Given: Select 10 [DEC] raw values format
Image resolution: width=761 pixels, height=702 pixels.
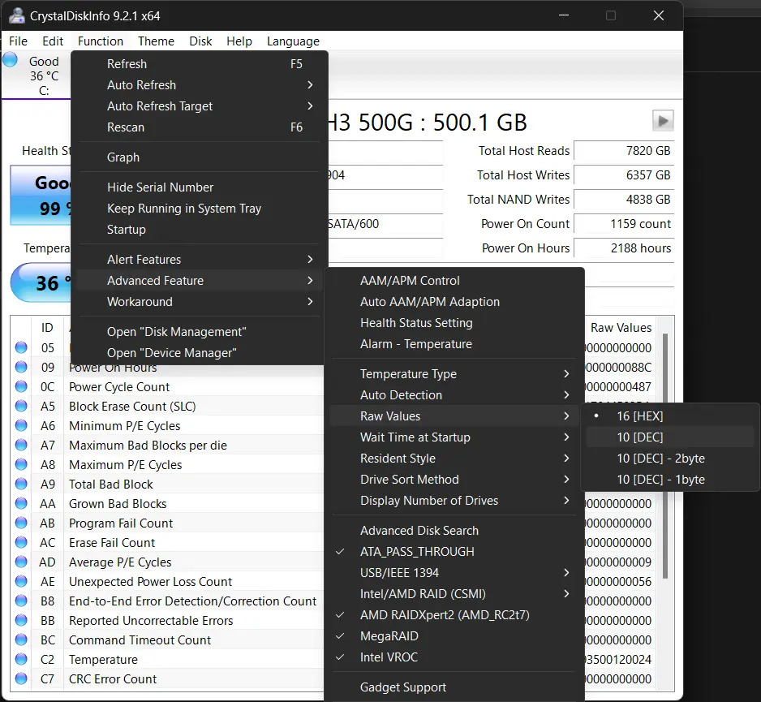Looking at the screenshot, I should 670,437.
